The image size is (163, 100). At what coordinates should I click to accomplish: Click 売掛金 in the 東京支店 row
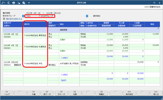[83, 34]
